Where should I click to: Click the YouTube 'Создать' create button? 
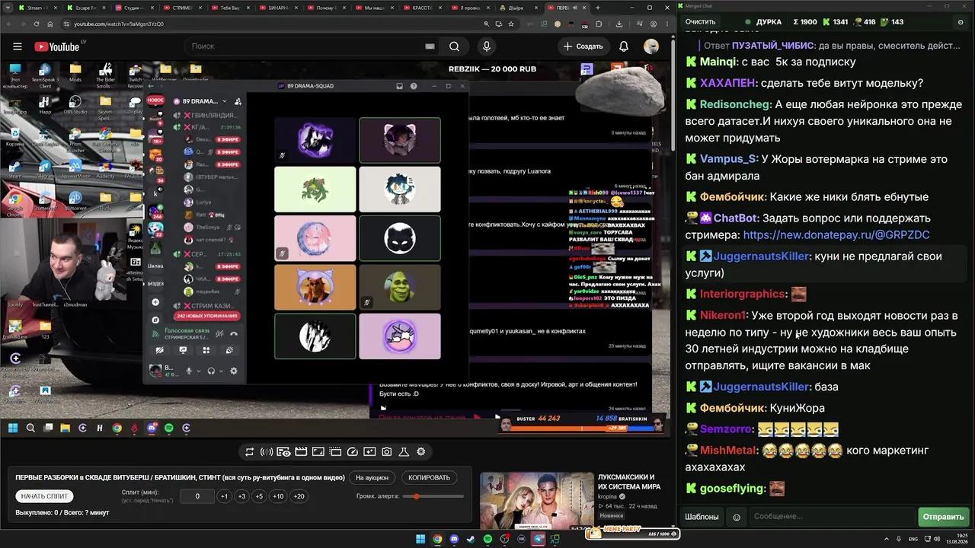(x=583, y=46)
